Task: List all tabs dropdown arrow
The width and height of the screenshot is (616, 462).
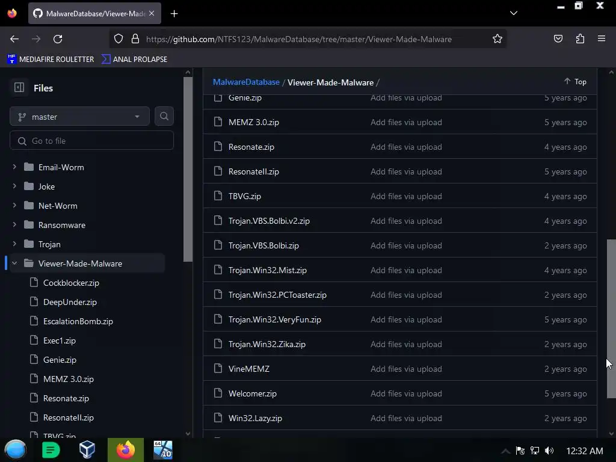Action: click(x=514, y=13)
